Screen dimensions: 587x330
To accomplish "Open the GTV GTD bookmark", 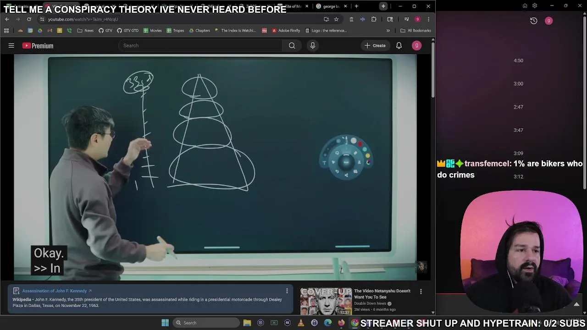I will click(127, 31).
